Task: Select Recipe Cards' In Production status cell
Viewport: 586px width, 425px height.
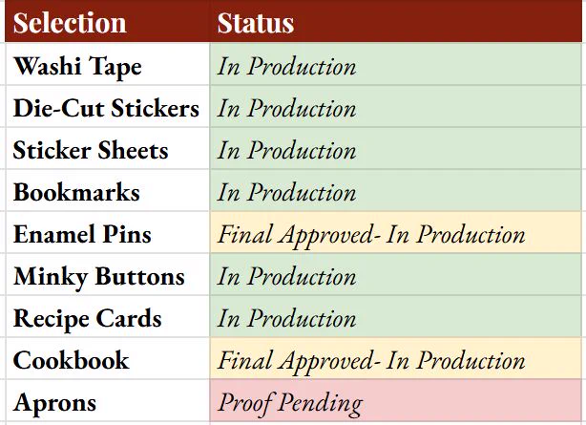Action: (396, 316)
